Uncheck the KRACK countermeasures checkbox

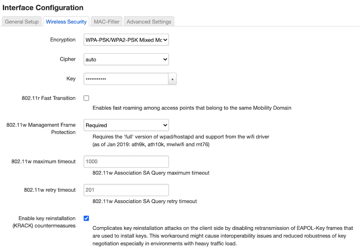(x=87, y=219)
